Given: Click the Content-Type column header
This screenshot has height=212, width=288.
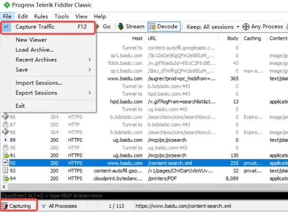Looking at the screenshot, I should (278, 38).
